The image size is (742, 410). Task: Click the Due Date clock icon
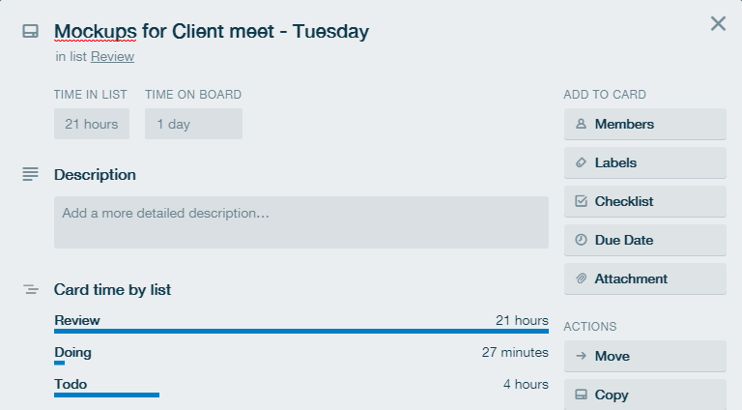[581, 240]
